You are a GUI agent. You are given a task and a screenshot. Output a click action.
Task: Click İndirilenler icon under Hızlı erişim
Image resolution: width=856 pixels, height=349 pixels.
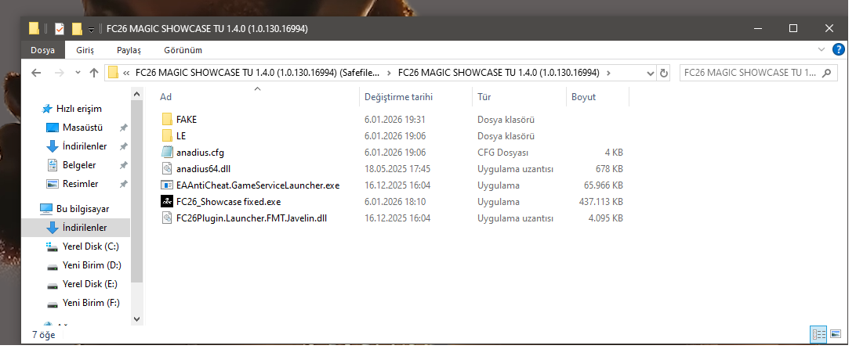pyautogui.click(x=53, y=146)
